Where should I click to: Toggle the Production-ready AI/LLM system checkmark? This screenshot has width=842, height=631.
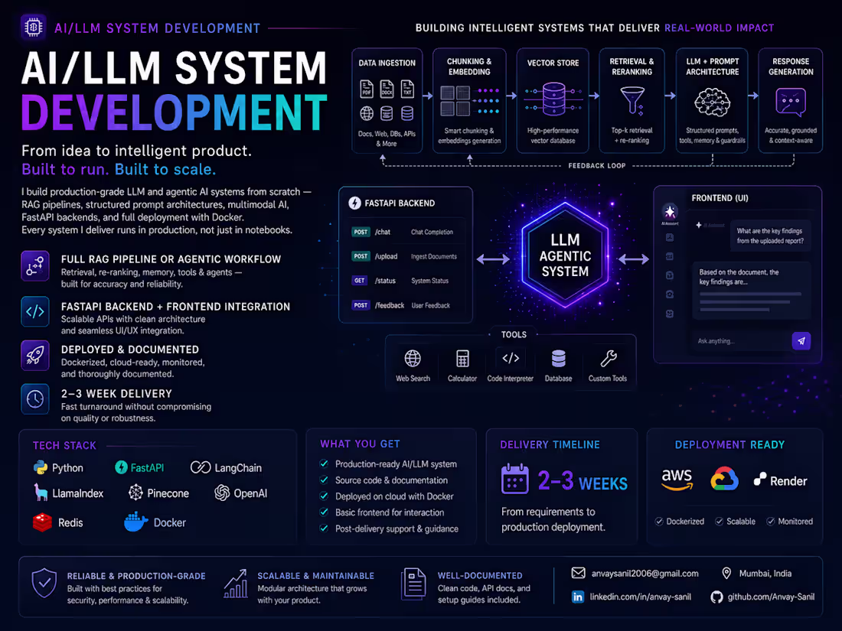(x=324, y=463)
